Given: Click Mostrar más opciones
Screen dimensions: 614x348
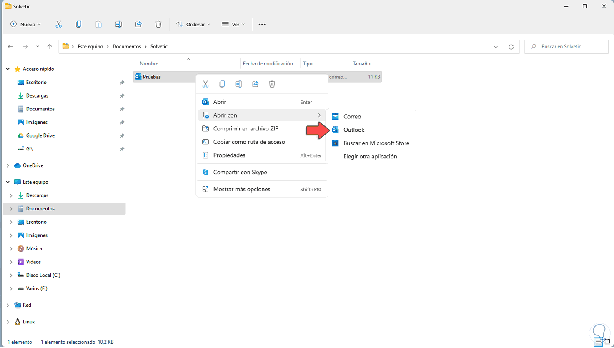Looking at the screenshot, I should point(262,189).
